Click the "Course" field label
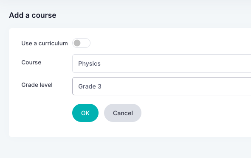 (x=31, y=62)
